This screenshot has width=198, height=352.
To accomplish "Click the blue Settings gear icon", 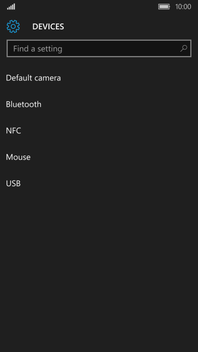I will pos(13,27).
